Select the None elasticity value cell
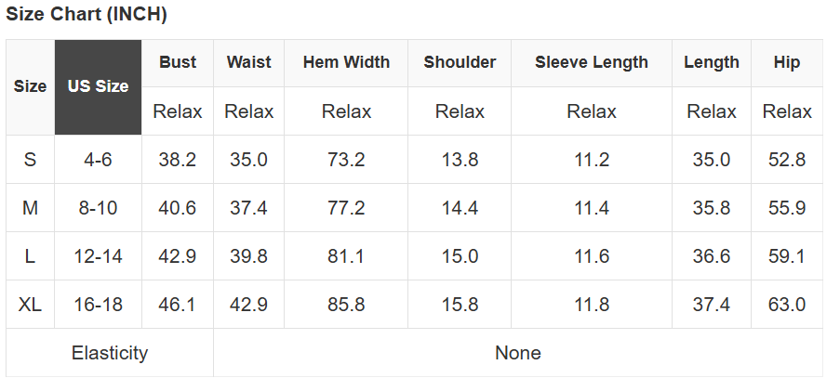 [x=518, y=353]
